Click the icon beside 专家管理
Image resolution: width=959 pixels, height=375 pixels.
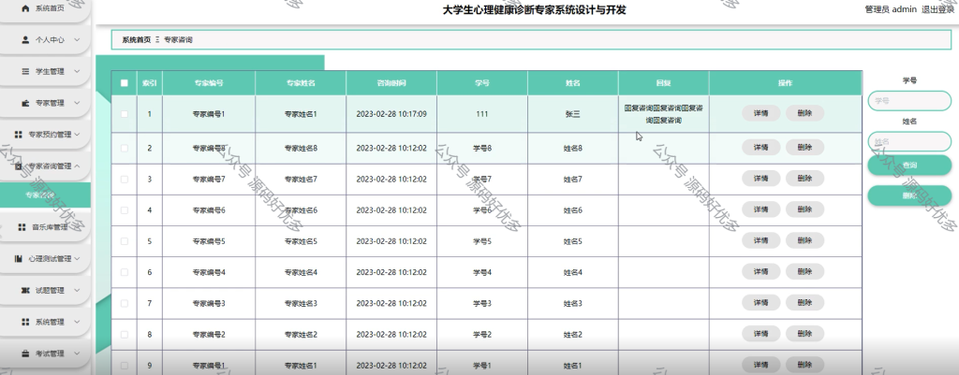coord(25,103)
